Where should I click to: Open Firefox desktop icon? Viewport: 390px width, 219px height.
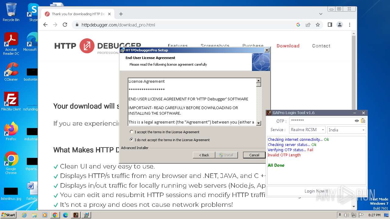11,131
